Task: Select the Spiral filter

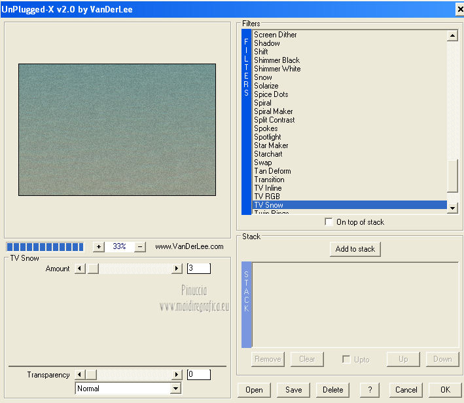Action: pos(349,103)
